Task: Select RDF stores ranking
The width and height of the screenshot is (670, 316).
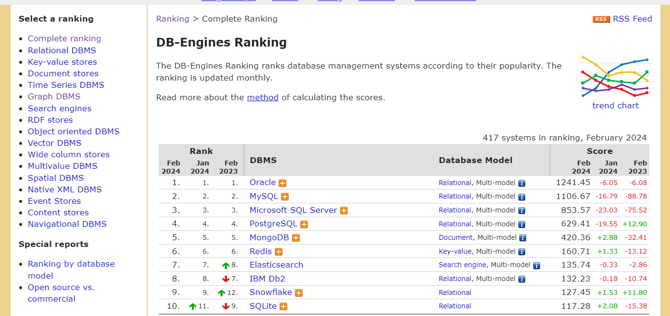Action: pyautogui.click(x=50, y=120)
